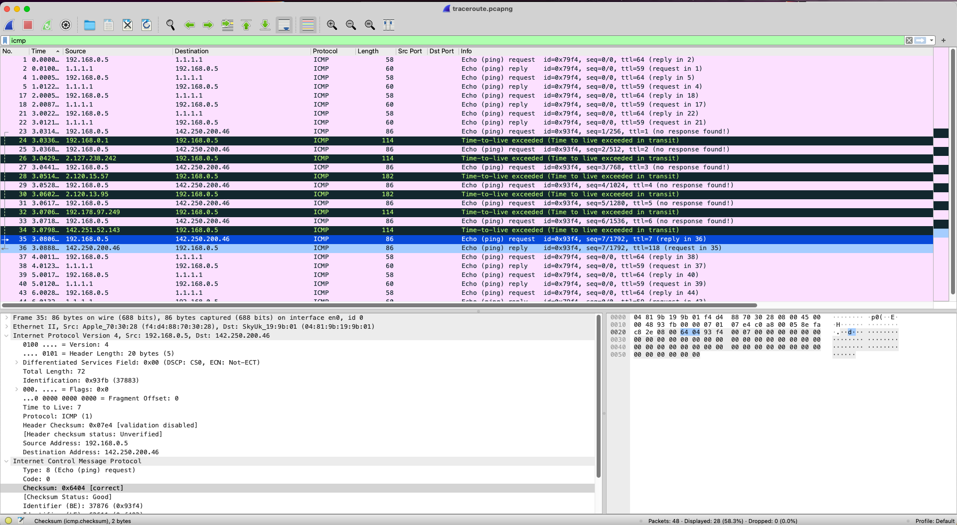This screenshot has height=525, width=957.
Task: Save this capture file
Action: coord(109,25)
